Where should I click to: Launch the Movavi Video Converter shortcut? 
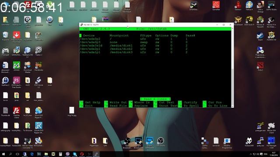(x=28, y=143)
